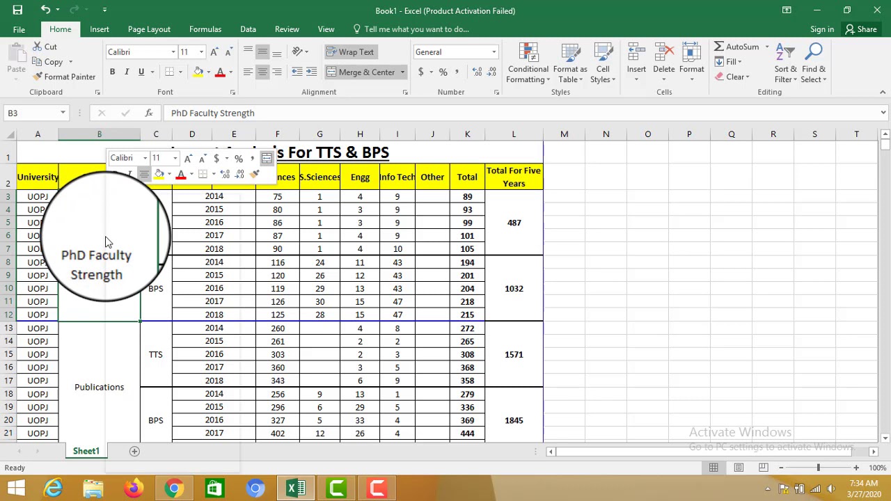Open Find & Select menu
The image size is (891, 501).
tap(814, 63)
